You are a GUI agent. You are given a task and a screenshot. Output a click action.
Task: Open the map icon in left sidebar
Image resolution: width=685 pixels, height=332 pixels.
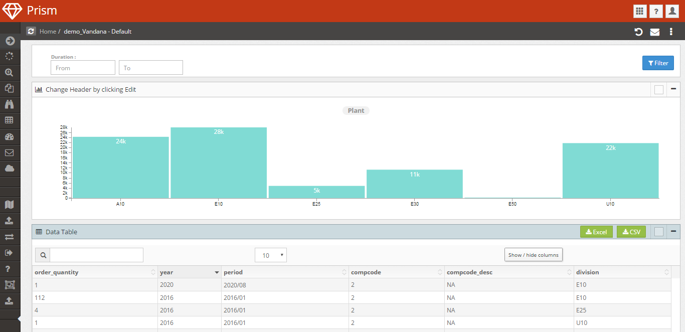[10, 205]
